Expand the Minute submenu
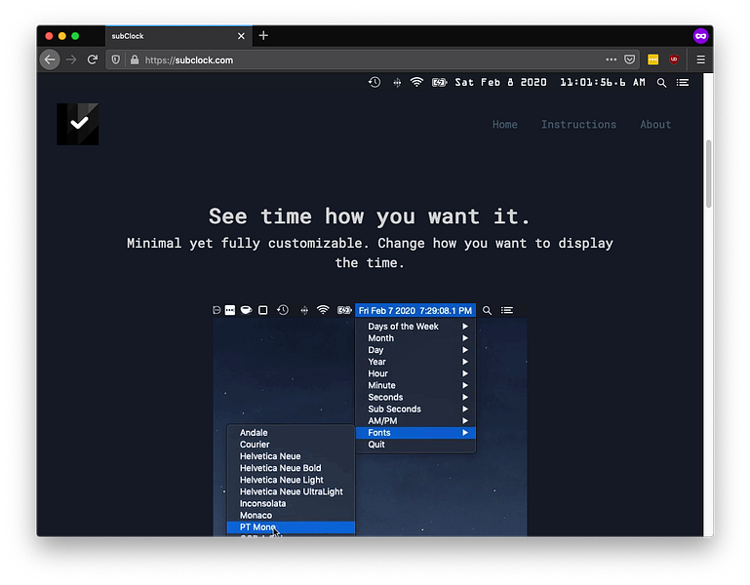This screenshot has height=585, width=750. [x=415, y=385]
